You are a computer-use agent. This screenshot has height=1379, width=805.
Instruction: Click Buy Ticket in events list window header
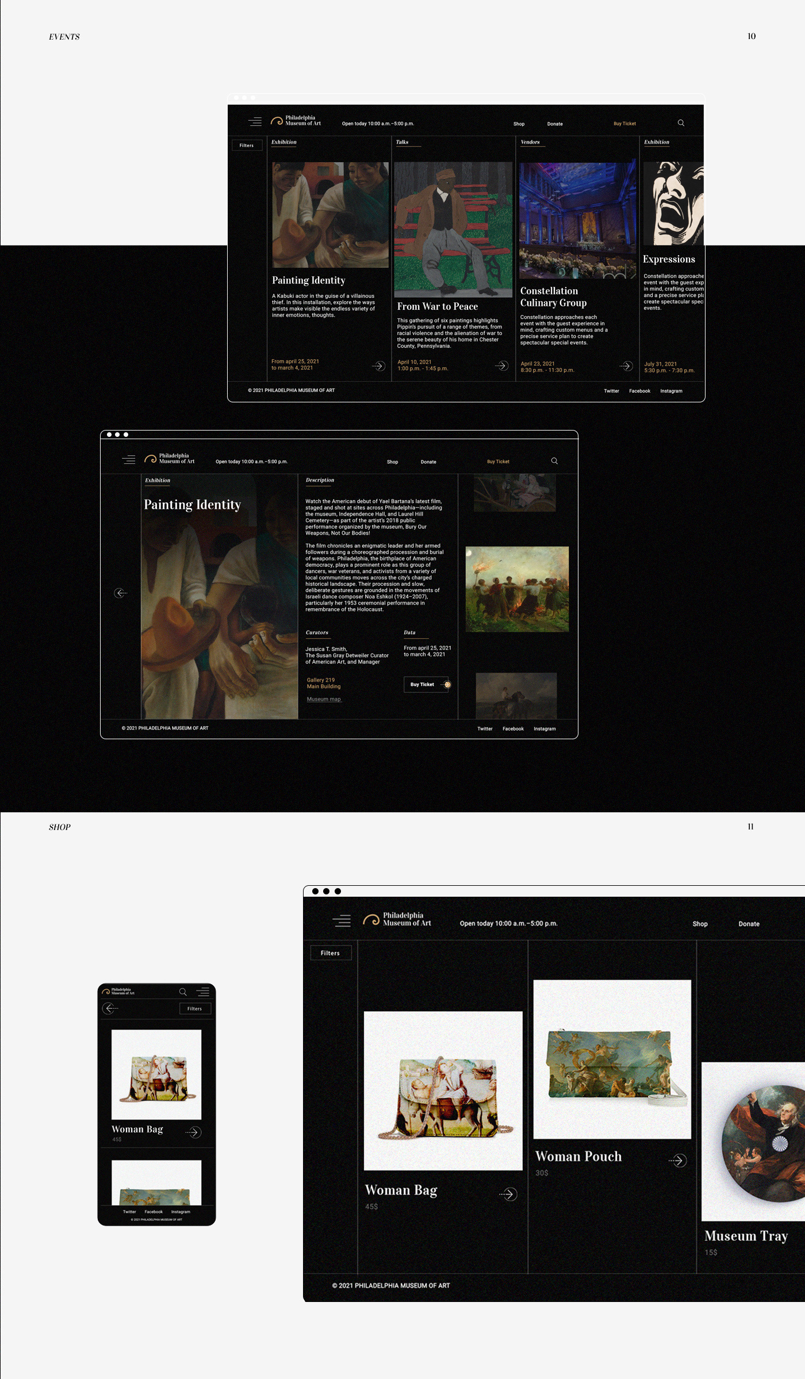624,124
